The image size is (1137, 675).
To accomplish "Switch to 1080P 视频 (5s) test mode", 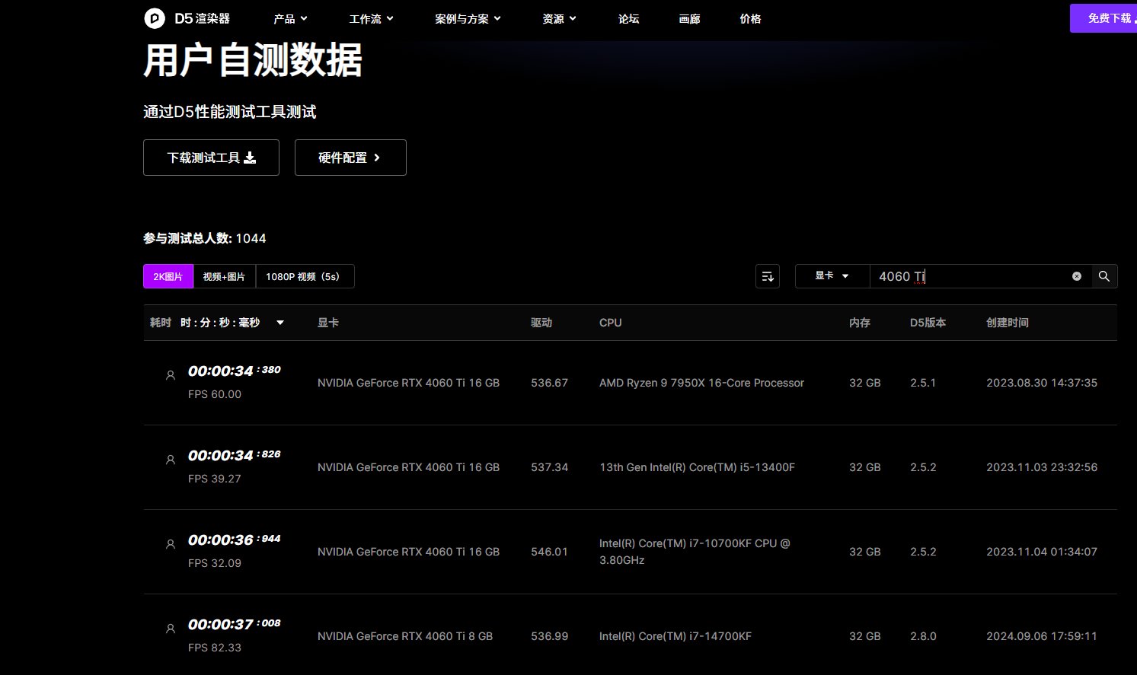I will (x=303, y=276).
